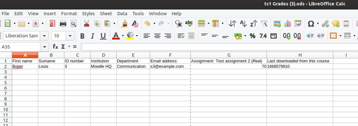Click the New spreadsheet icon

[8, 23]
